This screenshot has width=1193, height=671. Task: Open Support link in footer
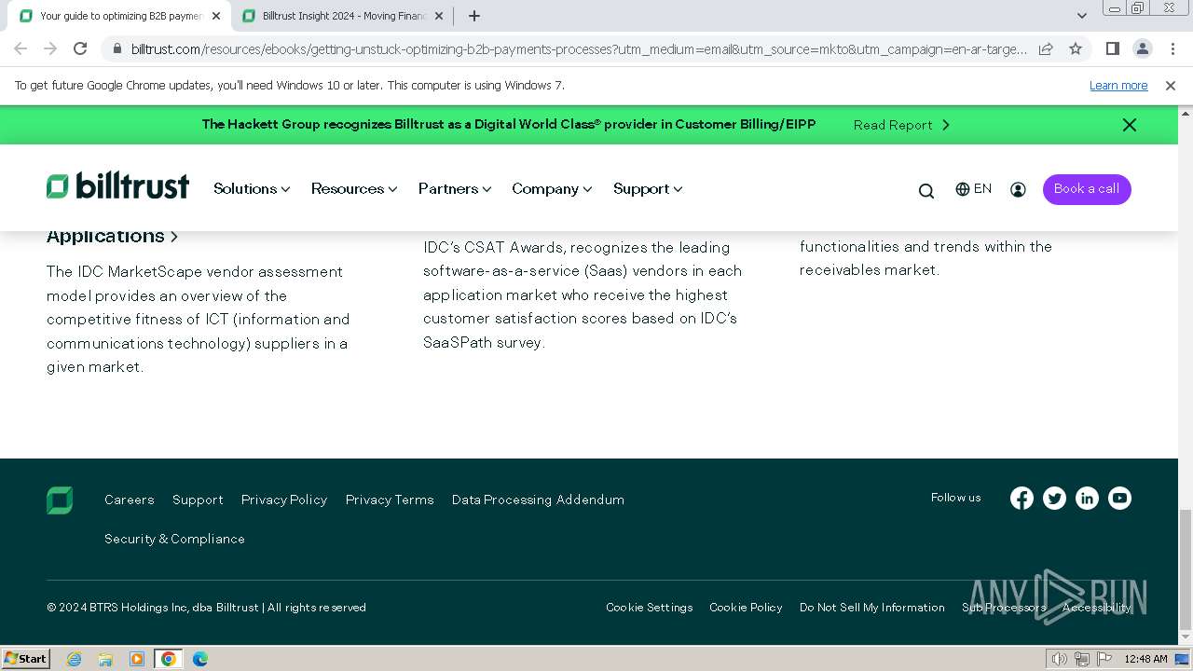[x=198, y=500]
